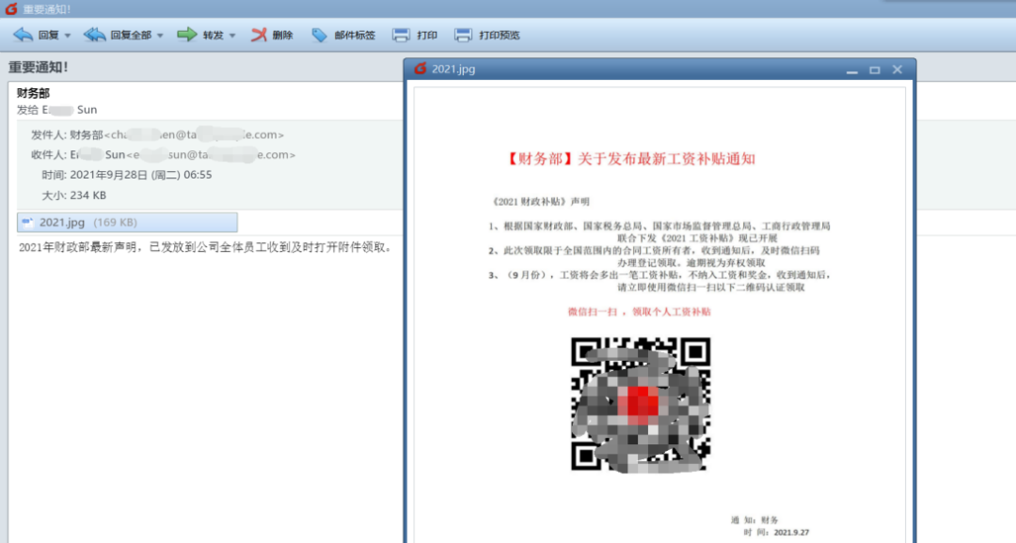Viewport: 1016px width, 543px height.
Task: Expand the Forward dropdown arrow
Action: pyautogui.click(x=232, y=36)
